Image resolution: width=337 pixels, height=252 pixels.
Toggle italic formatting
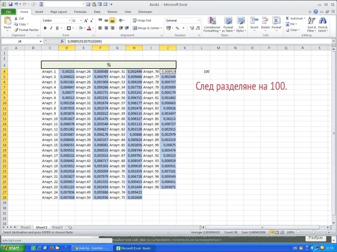[51, 28]
